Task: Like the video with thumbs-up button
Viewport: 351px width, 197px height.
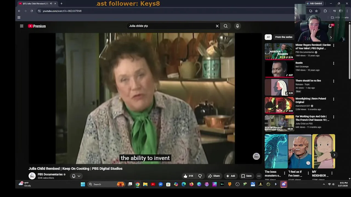Action: [188, 176]
